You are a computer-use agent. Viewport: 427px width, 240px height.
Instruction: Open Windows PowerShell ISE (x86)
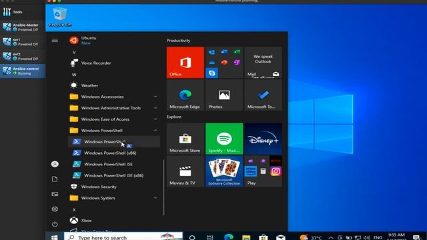point(114,175)
